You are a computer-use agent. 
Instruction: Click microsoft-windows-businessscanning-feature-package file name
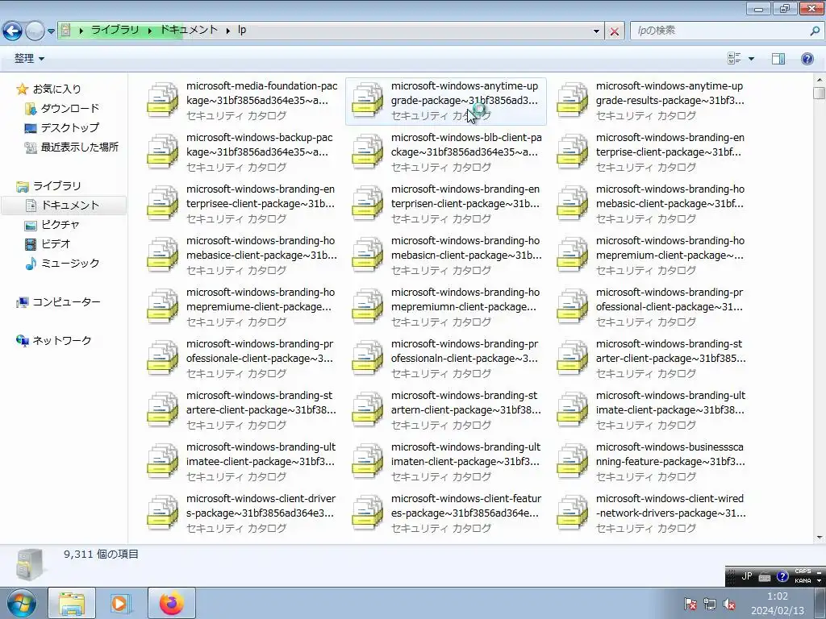click(x=671, y=455)
